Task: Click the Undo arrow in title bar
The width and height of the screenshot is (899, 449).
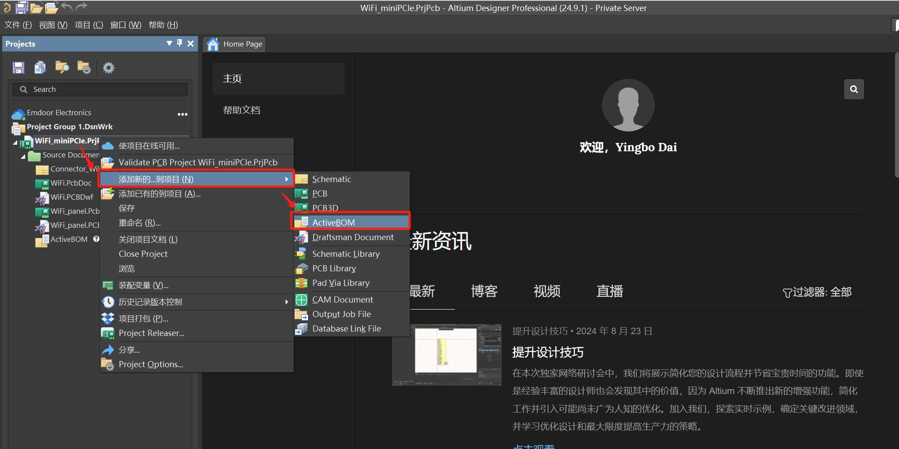Action: [67, 7]
